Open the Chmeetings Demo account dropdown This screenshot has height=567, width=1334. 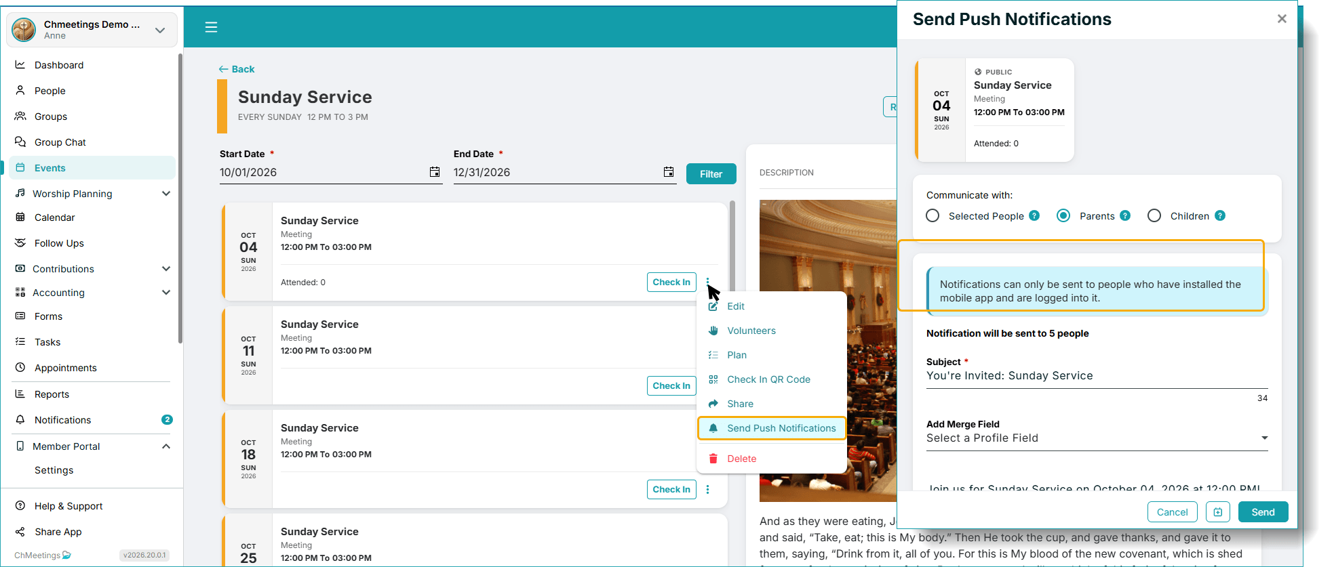pos(92,30)
